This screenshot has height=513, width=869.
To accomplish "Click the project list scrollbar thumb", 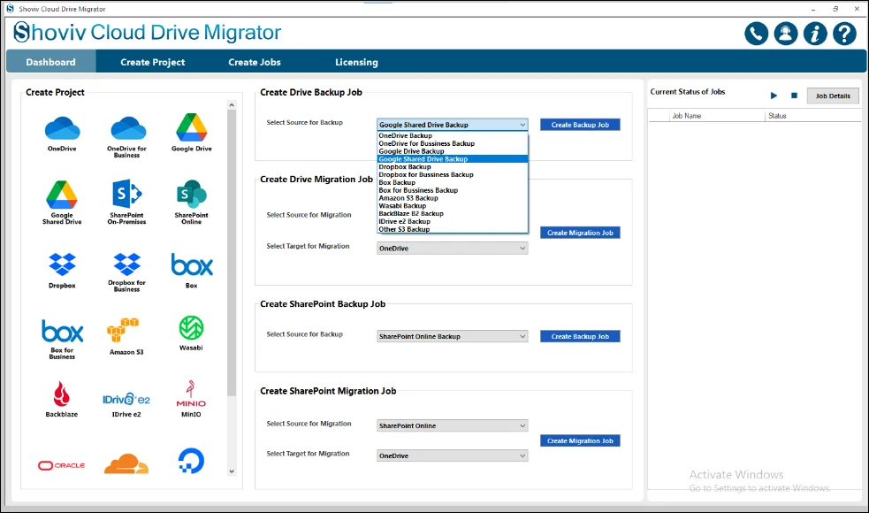I will [x=232, y=252].
